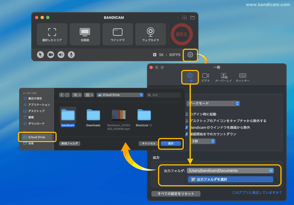The height and width of the screenshot is (205, 294).
Task: Start recording with the REC button
Action: point(182,34)
